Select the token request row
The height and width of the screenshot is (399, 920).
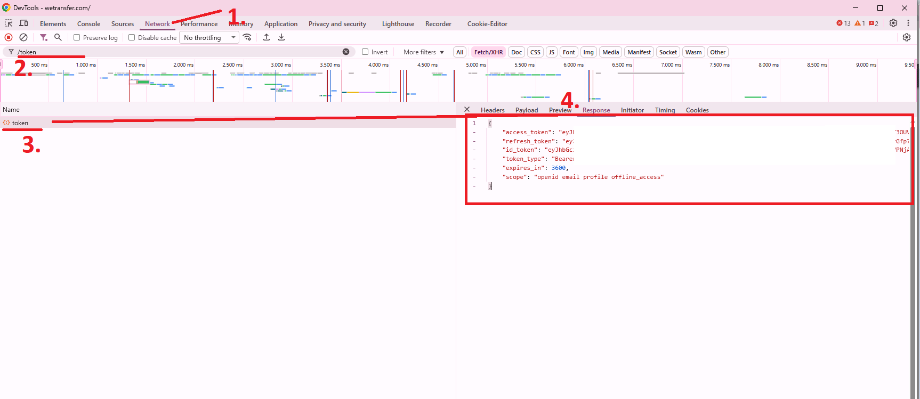(x=20, y=123)
